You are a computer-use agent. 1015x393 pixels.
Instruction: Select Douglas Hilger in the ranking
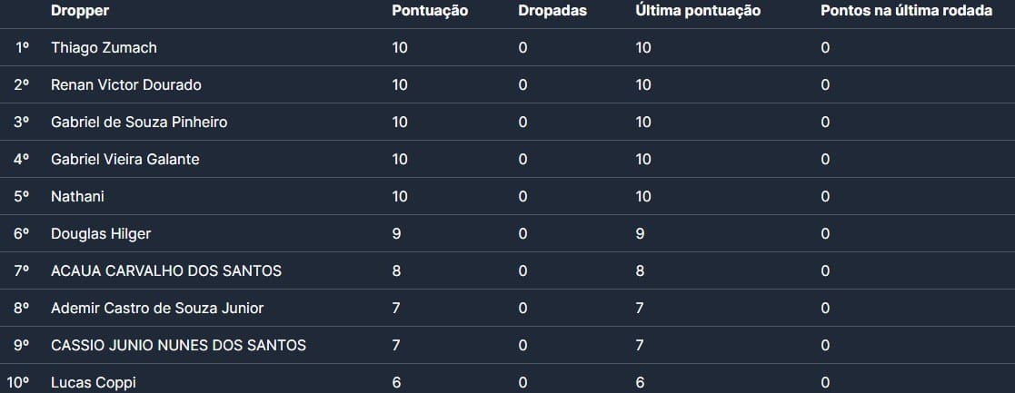point(101,233)
